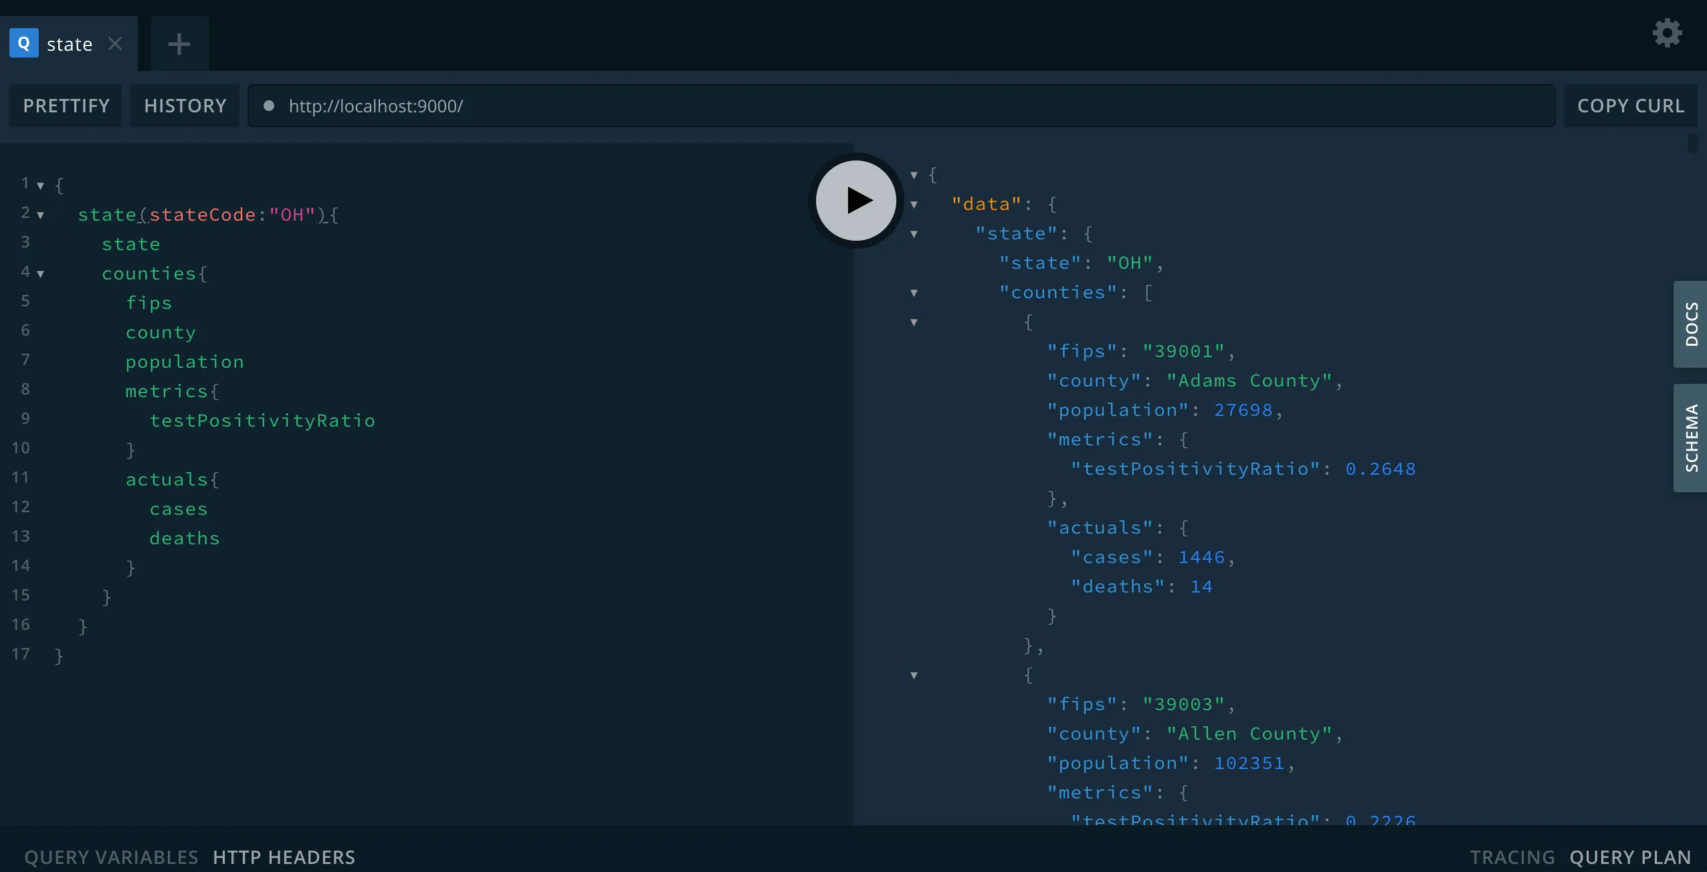
Task: Open the SCHEMA side panel
Action: [x=1691, y=438]
